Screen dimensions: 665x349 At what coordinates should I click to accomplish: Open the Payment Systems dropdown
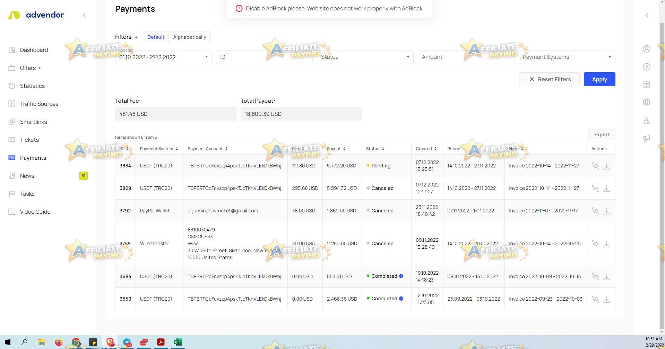pyautogui.click(x=566, y=57)
